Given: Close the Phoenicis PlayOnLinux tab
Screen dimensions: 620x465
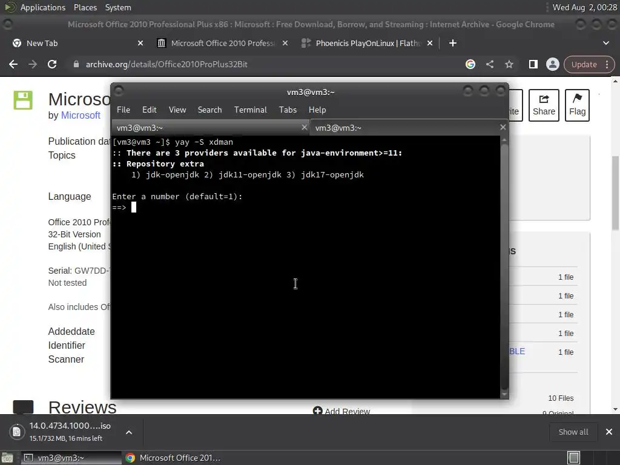Looking at the screenshot, I should pyautogui.click(x=430, y=43).
